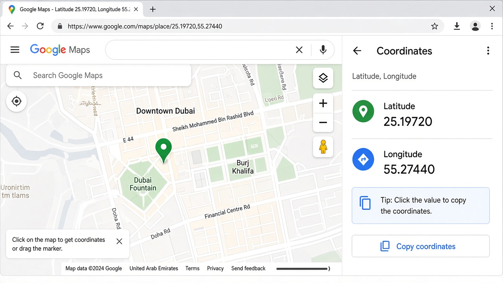Click the green Latitude pin icon
The image size is (503, 283).
tap(363, 111)
